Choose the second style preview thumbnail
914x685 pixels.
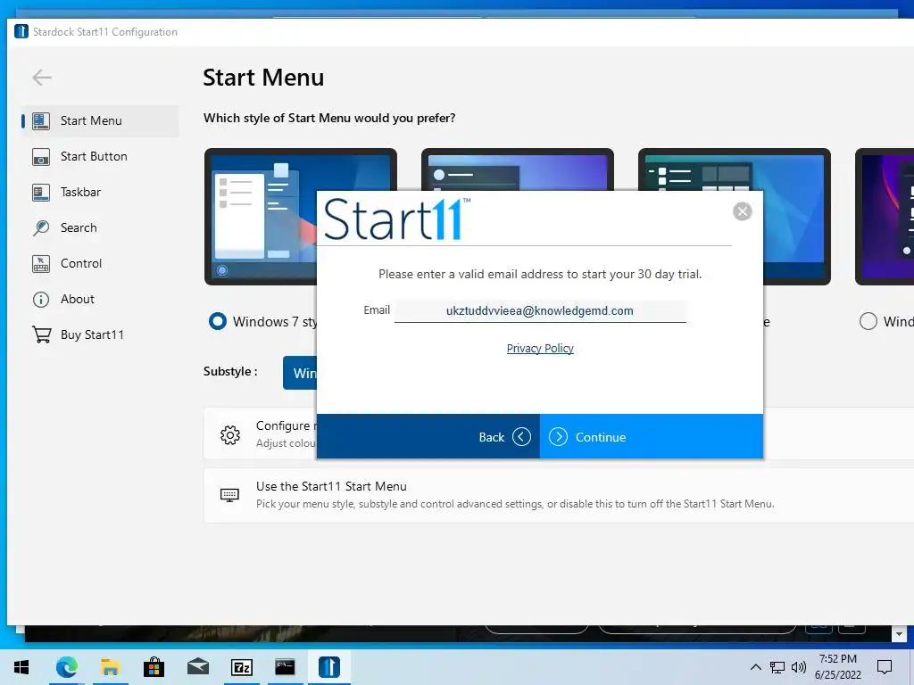coord(517,169)
